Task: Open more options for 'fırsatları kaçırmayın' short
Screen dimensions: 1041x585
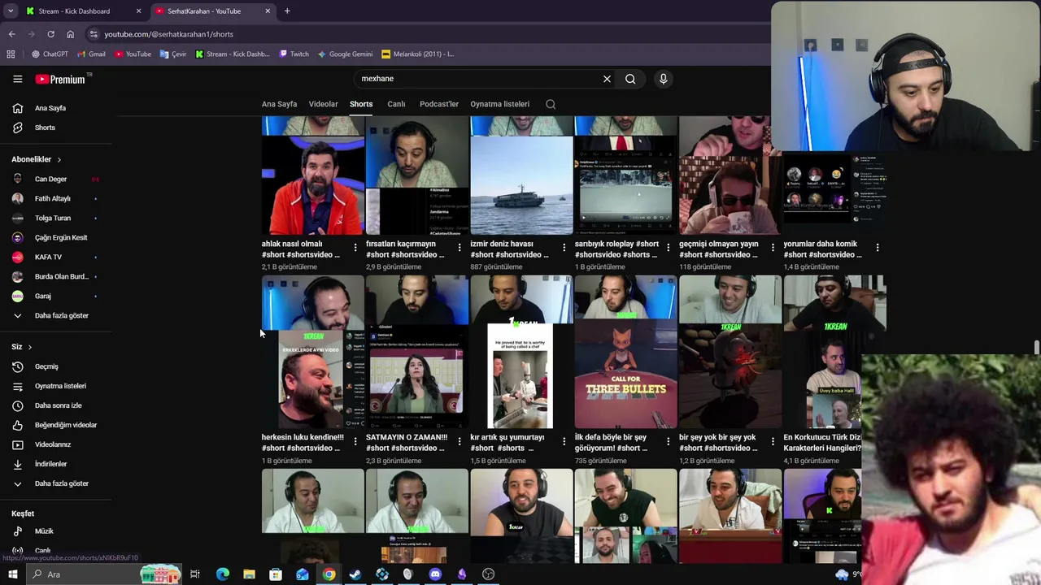Action: click(460, 247)
